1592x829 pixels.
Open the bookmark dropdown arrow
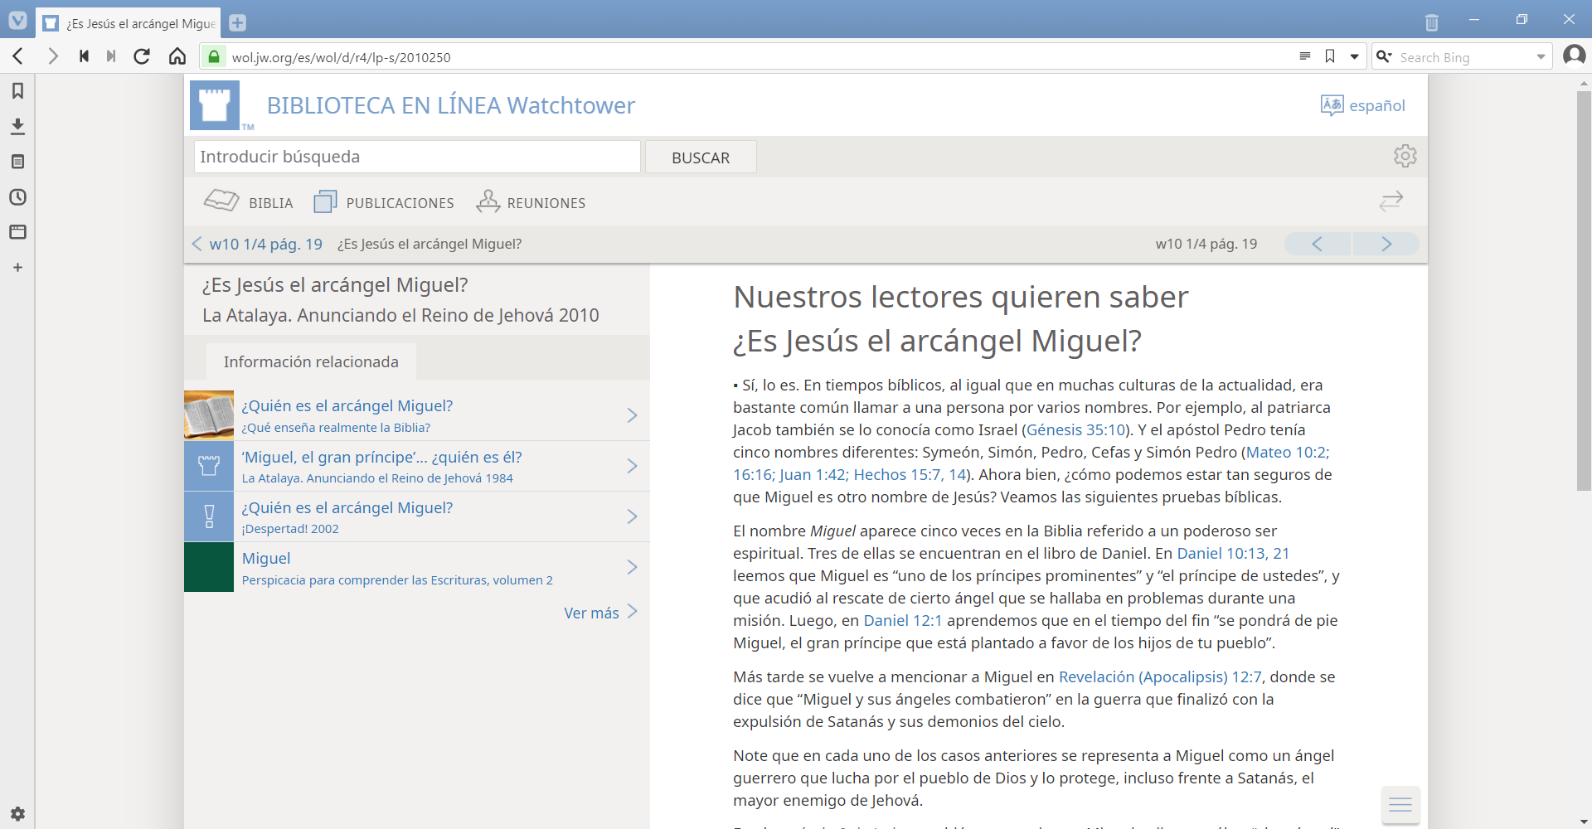(x=1355, y=56)
